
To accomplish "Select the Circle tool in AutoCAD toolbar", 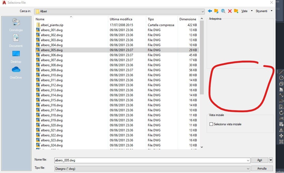I will [281, 78].
